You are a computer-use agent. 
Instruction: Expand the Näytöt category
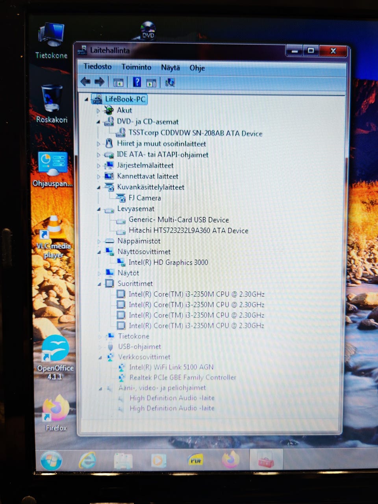click(x=99, y=273)
